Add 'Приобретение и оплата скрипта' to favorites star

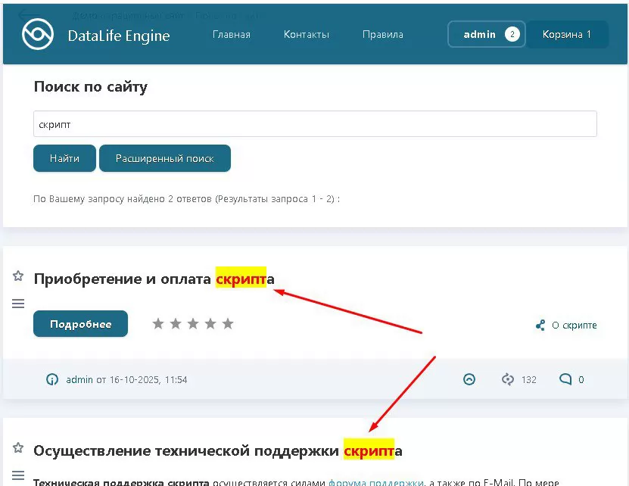[x=18, y=276]
